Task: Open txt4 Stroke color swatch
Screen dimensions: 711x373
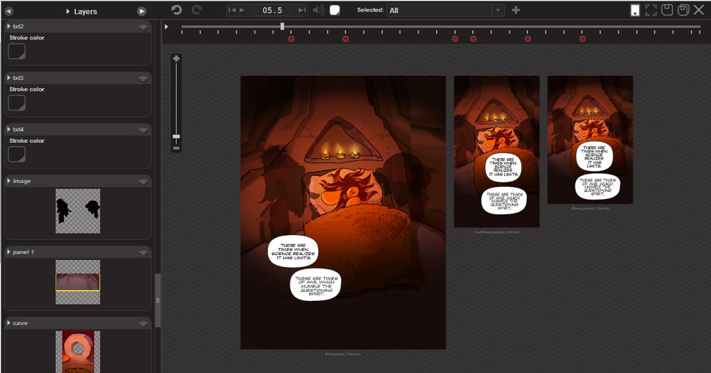Action: click(17, 155)
